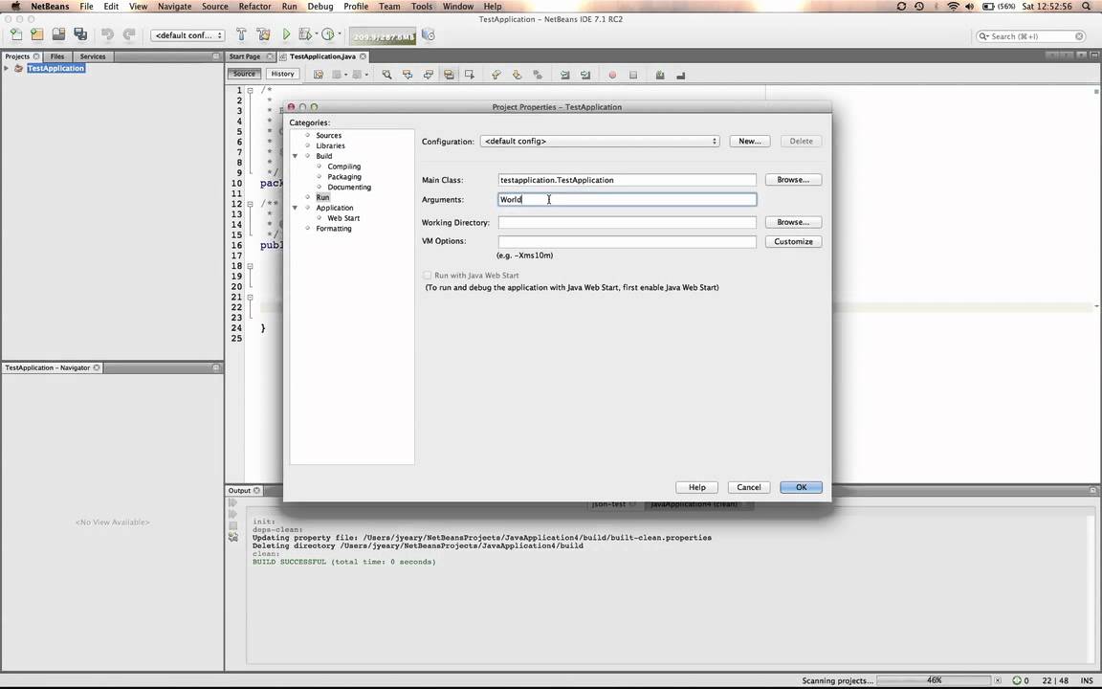Open the Apple menu
The width and height of the screenshot is (1102, 689).
click(x=15, y=7)
